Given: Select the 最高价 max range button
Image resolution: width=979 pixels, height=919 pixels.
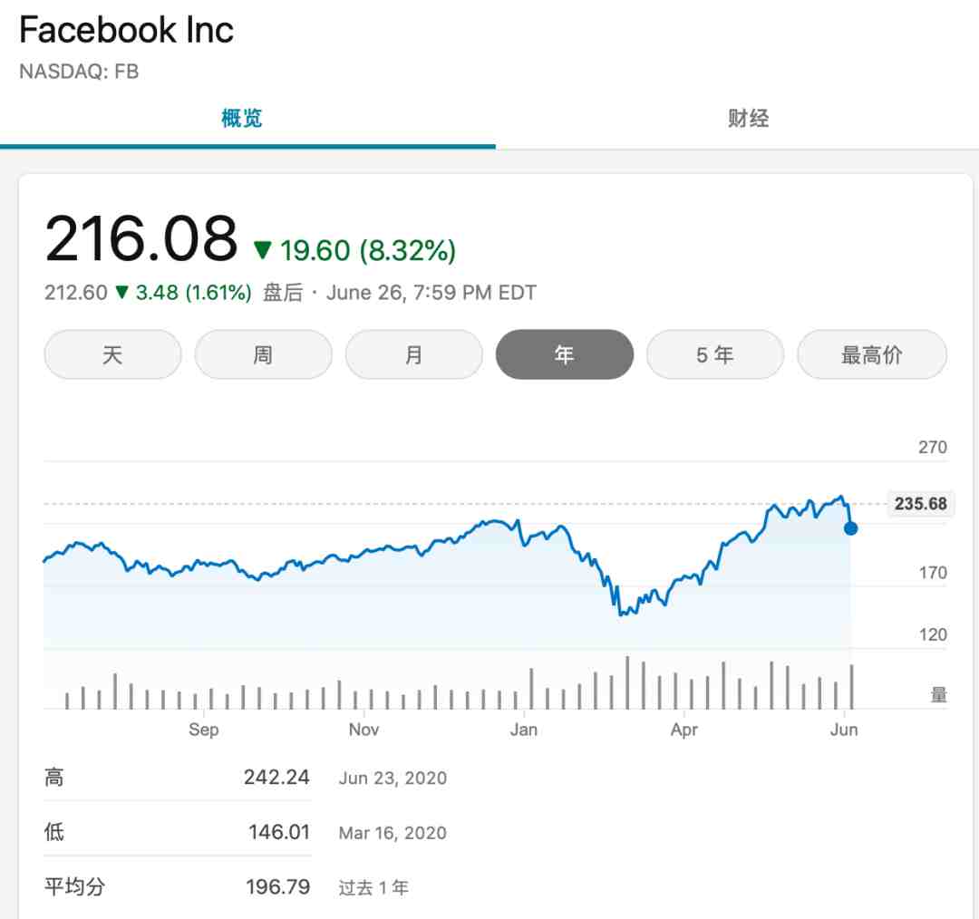Looking at the screenshot, I should click(x=872, y=354).
